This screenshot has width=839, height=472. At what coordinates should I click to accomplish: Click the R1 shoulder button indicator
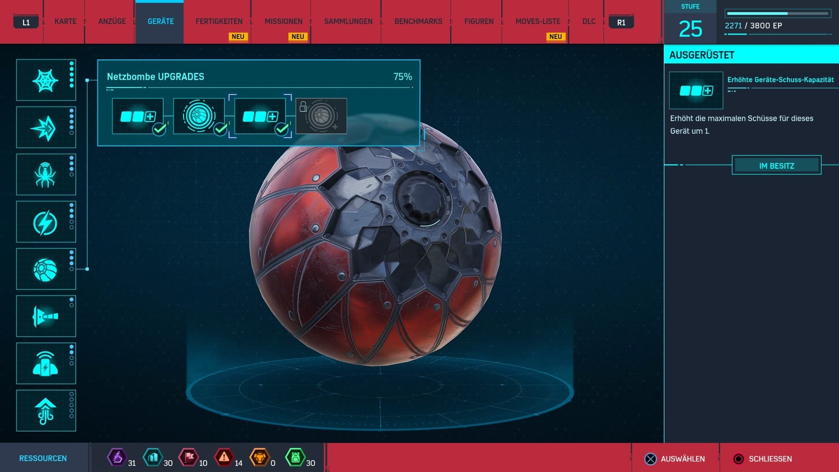coord(621,22)
